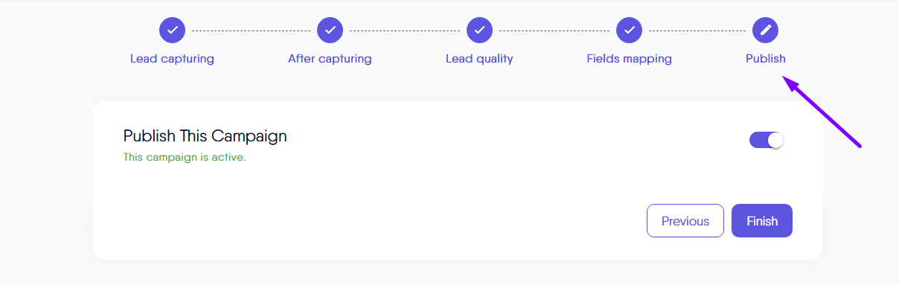
Task: Click the Publish step label
Action: tap(765, 59)
